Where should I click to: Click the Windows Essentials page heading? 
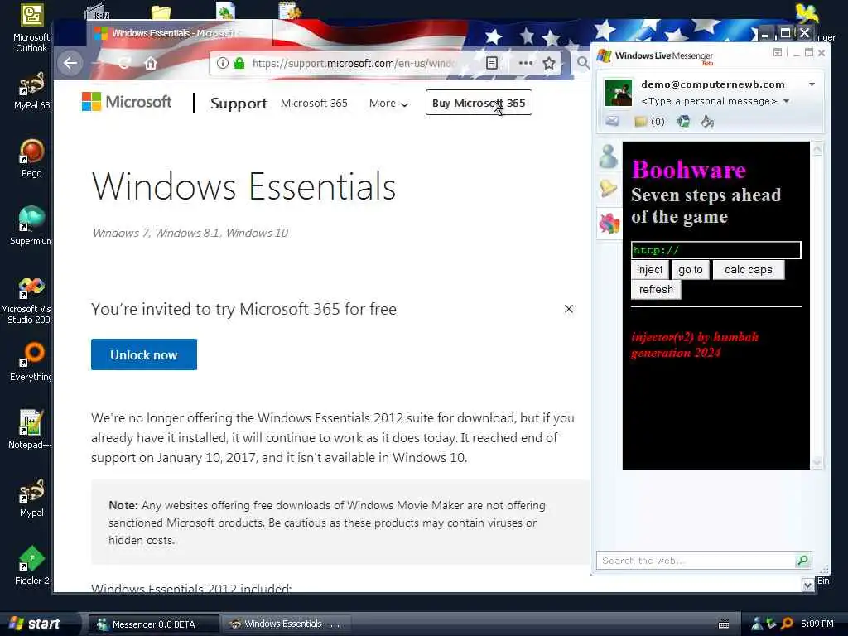pyautogui.click(x=244, y=186)
